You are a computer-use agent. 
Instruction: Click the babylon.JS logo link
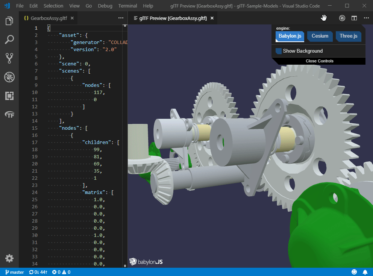click(146, 261)
